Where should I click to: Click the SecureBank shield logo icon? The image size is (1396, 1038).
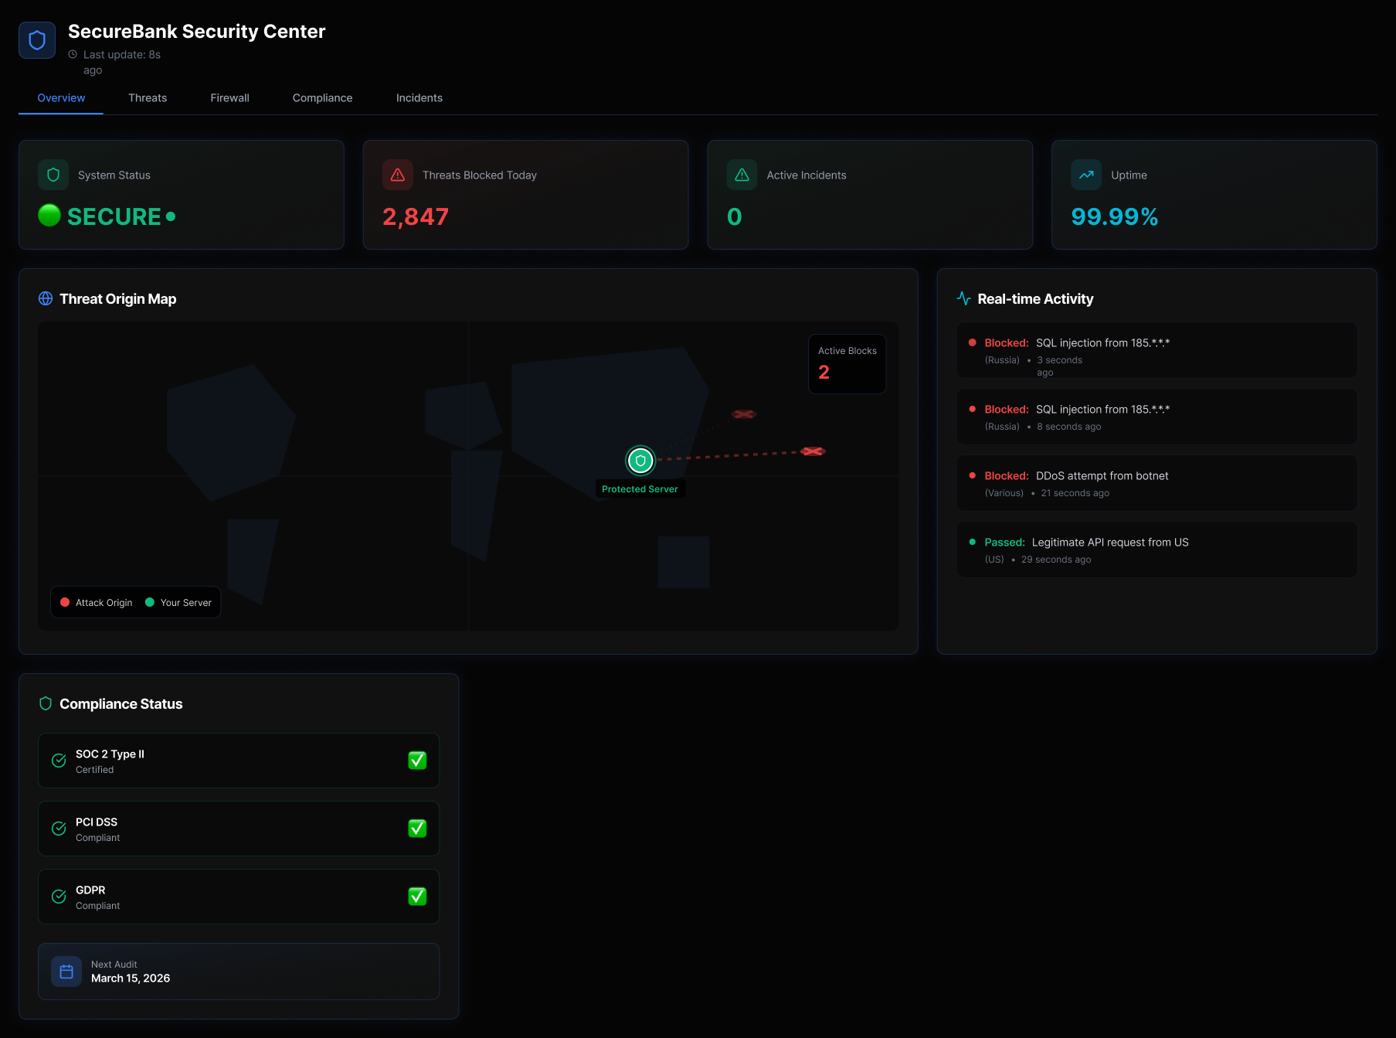pyautogui.click(x=37, y=40)
